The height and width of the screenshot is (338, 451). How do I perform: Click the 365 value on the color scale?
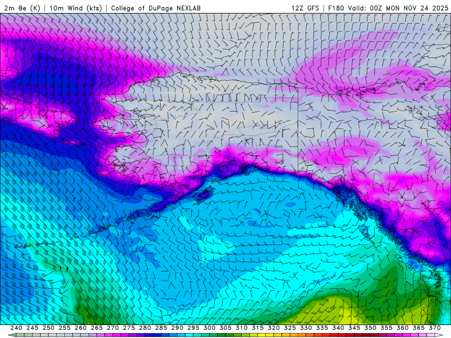[419, 328]
